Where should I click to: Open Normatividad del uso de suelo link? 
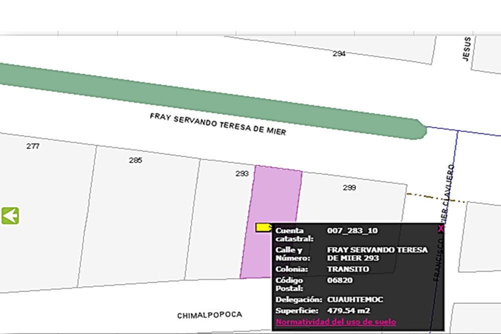click(x=336, y=322)
